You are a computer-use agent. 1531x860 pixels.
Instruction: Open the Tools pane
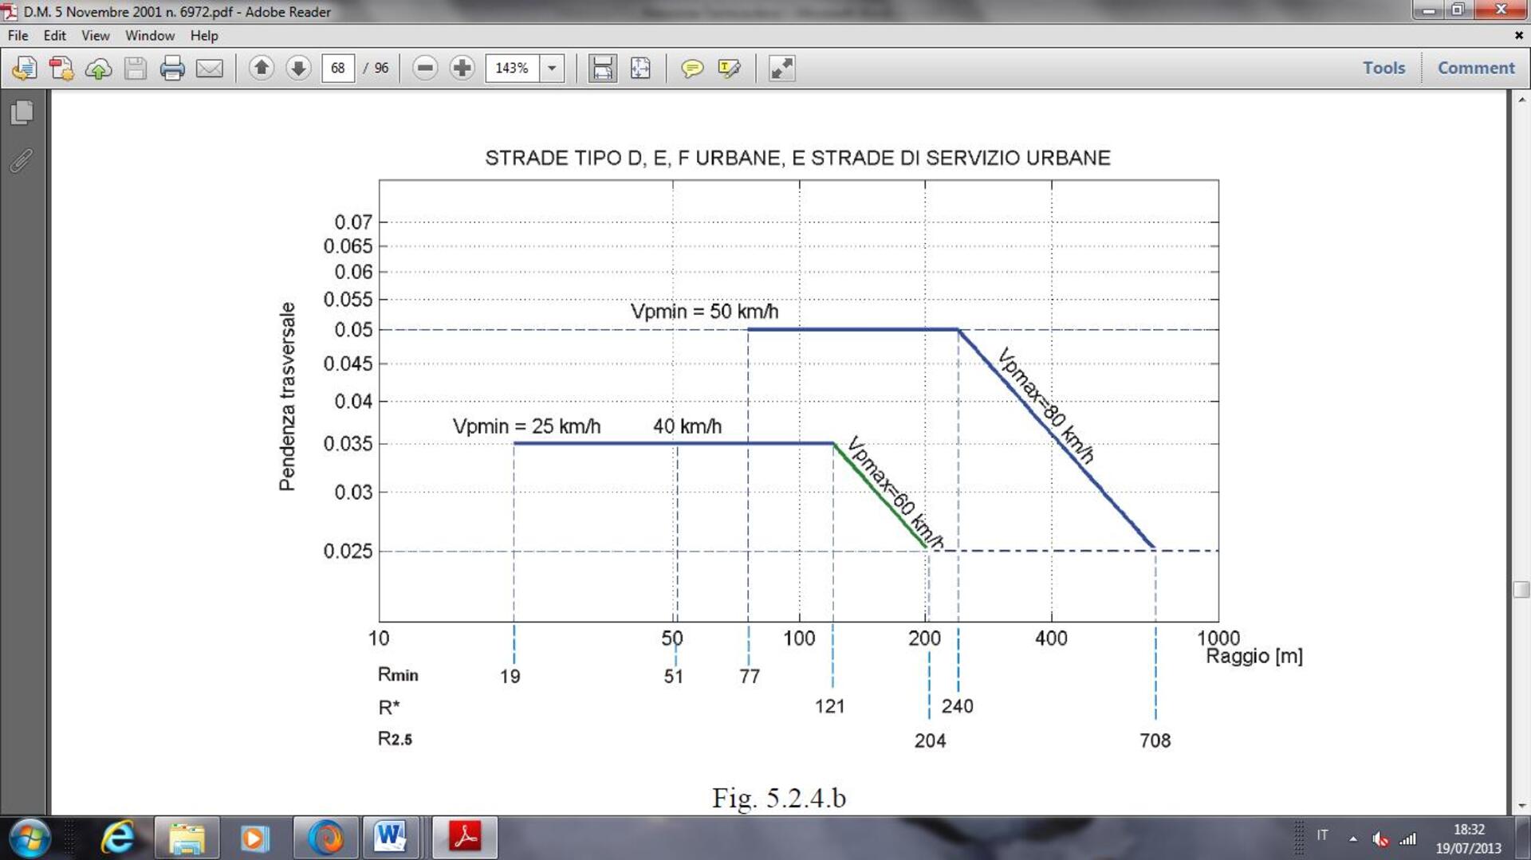[1383, 68]
